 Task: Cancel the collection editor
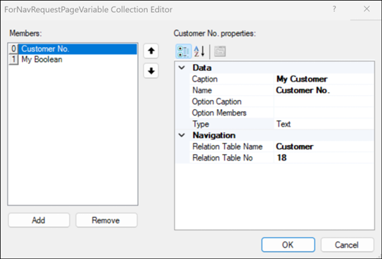[347, 245]
